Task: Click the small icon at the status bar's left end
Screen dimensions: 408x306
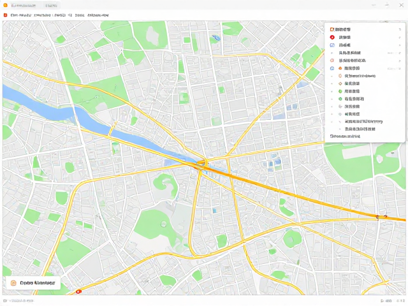Action: 4,301
